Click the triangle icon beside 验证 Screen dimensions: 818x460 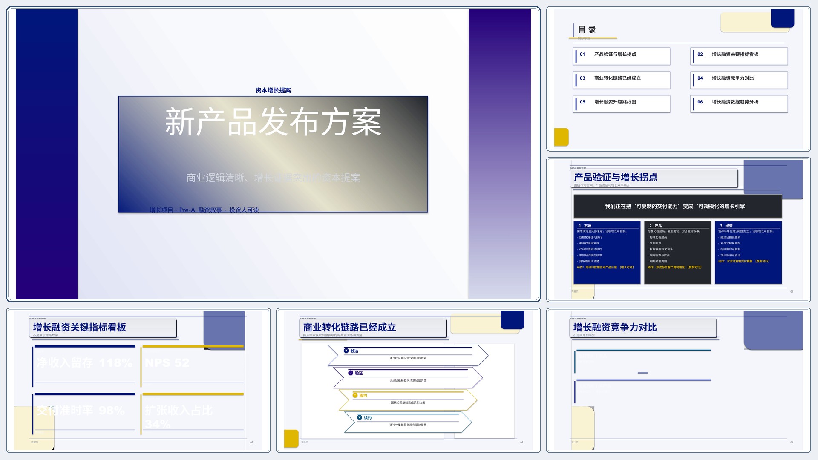(351, 373)
